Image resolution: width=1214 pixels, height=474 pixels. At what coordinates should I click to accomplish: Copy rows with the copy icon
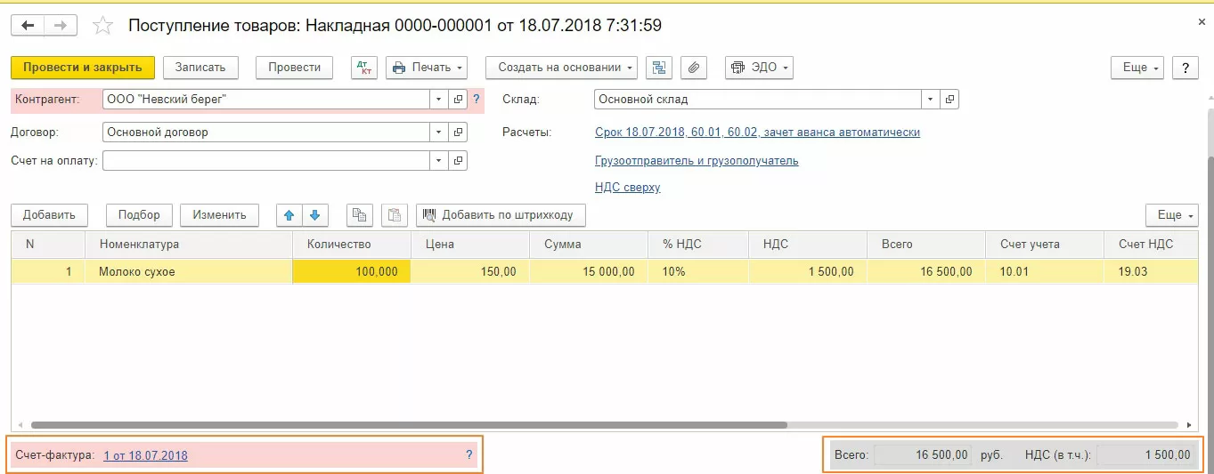359,214
